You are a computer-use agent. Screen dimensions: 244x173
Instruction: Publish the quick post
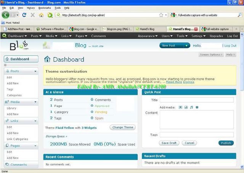coord(226,143)
